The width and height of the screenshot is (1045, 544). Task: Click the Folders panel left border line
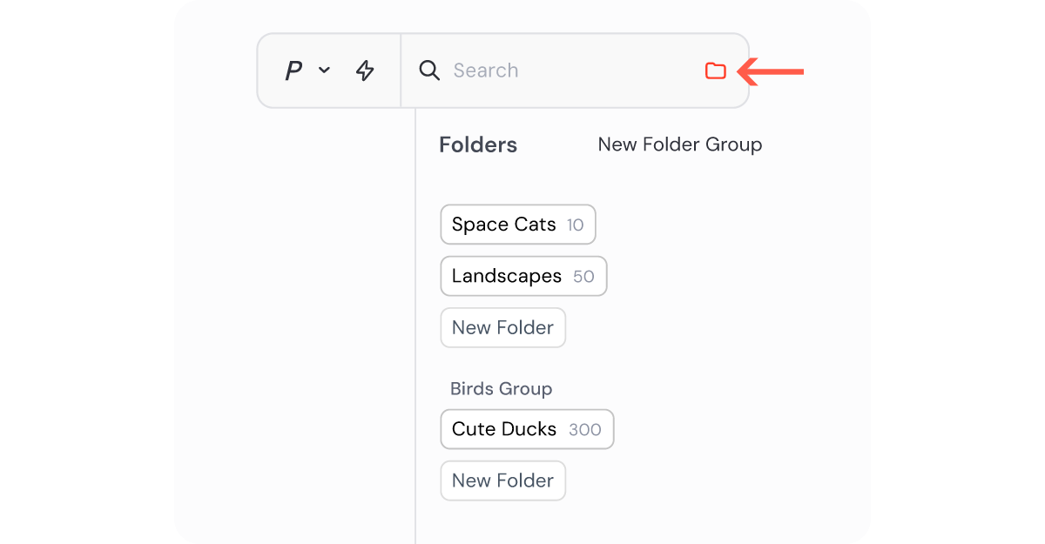[415, 348]
